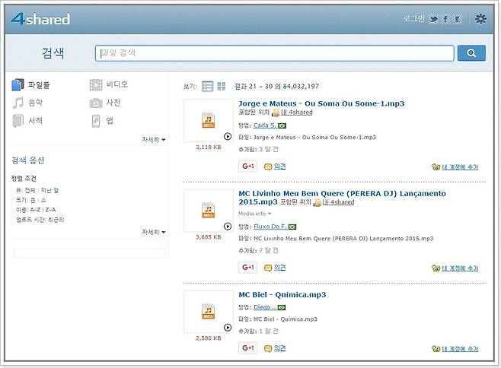Expand 자세히 under file categories

click(x=154, y=140)
